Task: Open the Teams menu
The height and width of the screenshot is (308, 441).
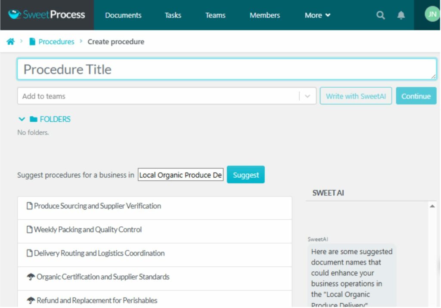Action: [215, 15]
